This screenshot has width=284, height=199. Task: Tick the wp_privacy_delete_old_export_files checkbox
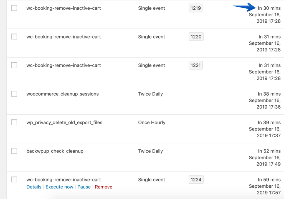[14, 123]
